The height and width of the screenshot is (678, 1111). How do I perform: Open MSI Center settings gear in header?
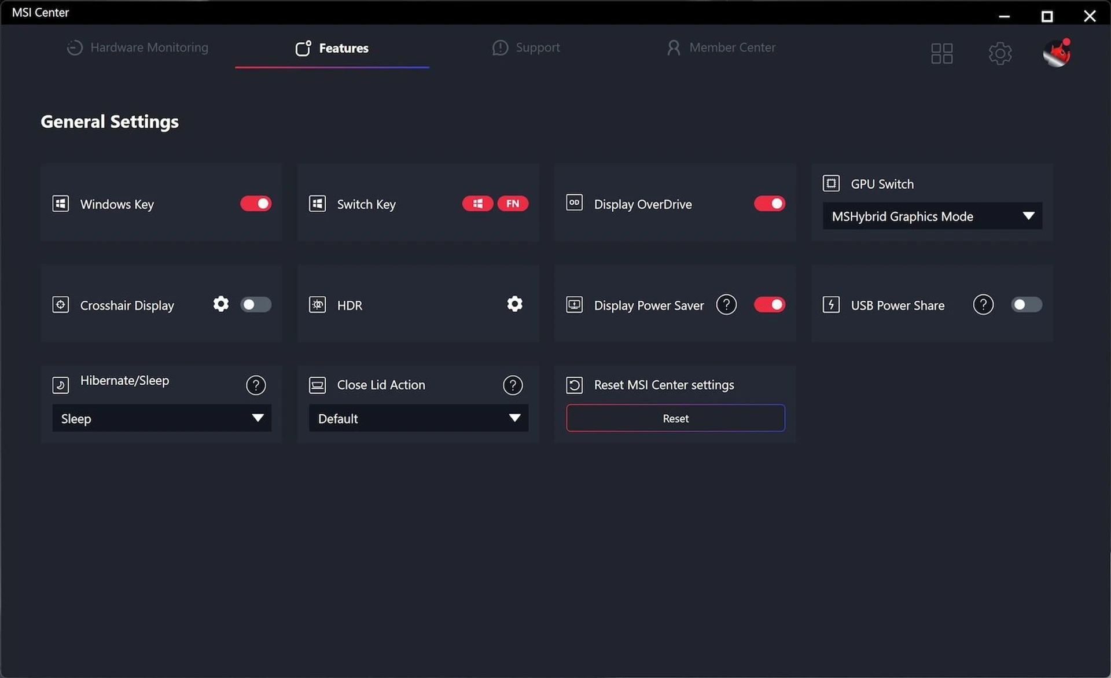coord(1000,53)
